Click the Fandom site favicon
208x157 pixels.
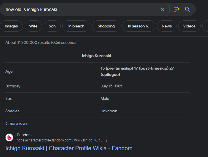[9, 137]
